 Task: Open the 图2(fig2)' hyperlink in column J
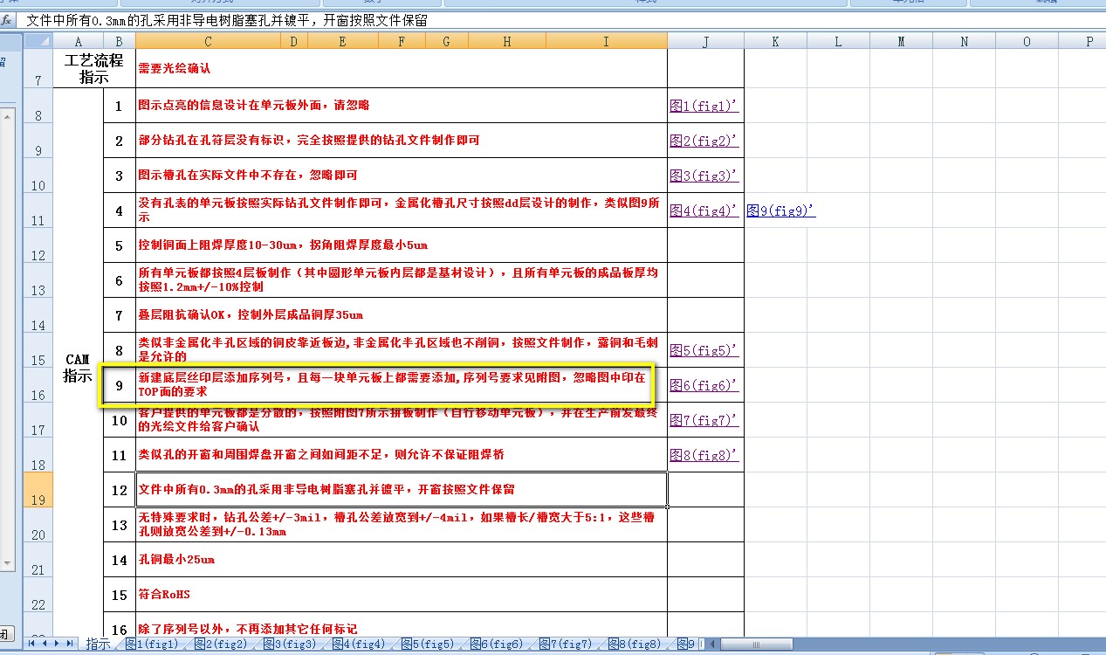pyautogui.click(x=704, y=141)
